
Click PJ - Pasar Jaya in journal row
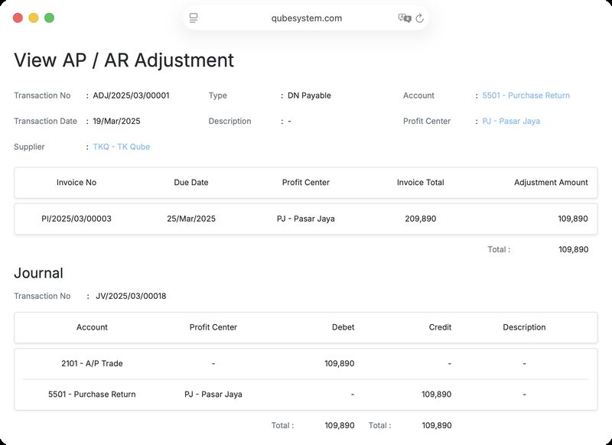(x=213, y=395)
